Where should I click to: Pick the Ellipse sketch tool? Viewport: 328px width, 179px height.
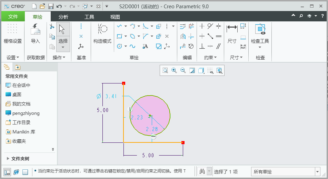pos(132,36)
